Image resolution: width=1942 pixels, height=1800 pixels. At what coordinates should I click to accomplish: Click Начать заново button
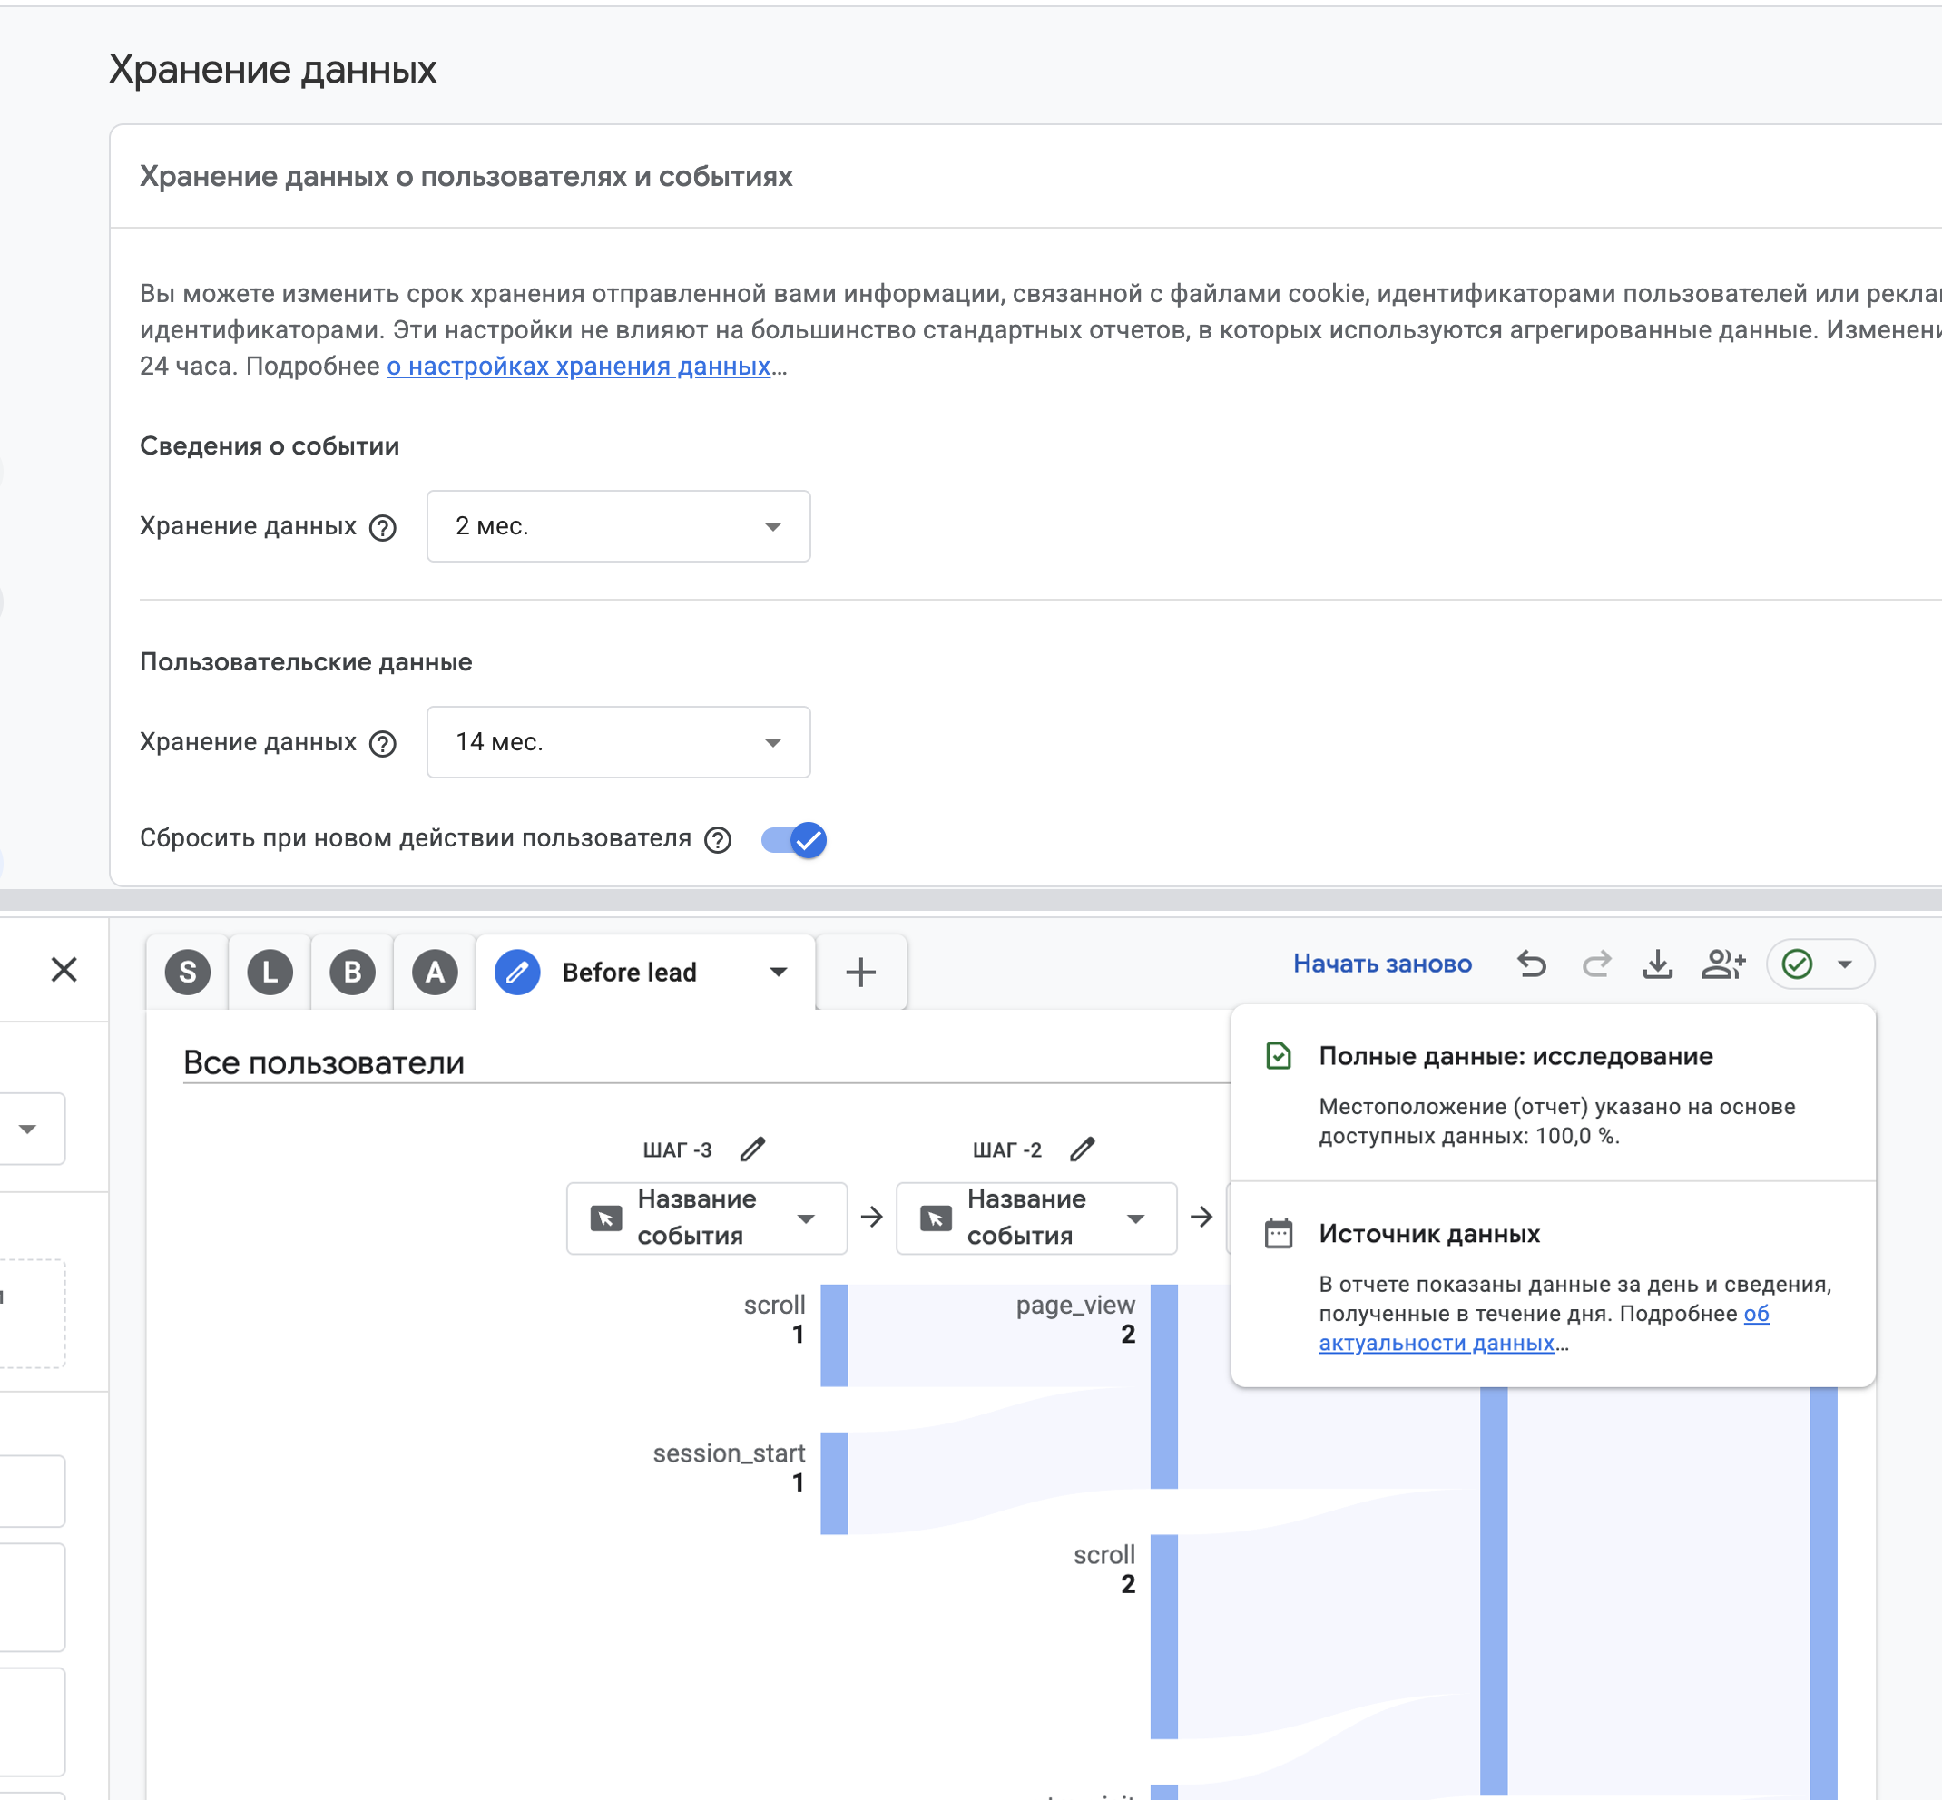pyautogui.click(x=1383, y=964)
